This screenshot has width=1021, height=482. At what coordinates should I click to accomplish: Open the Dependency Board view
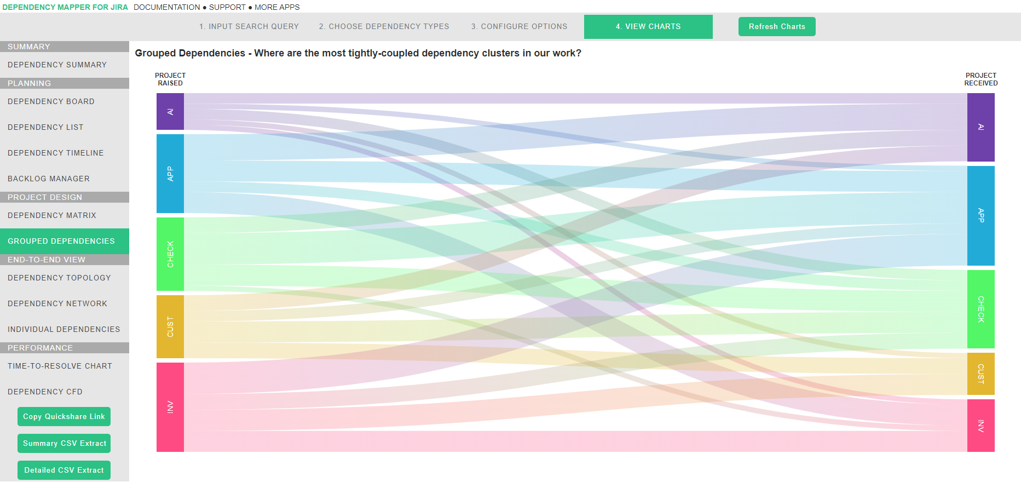65,101
